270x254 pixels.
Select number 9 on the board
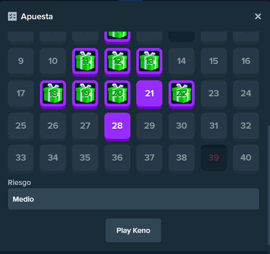[21, 61]
